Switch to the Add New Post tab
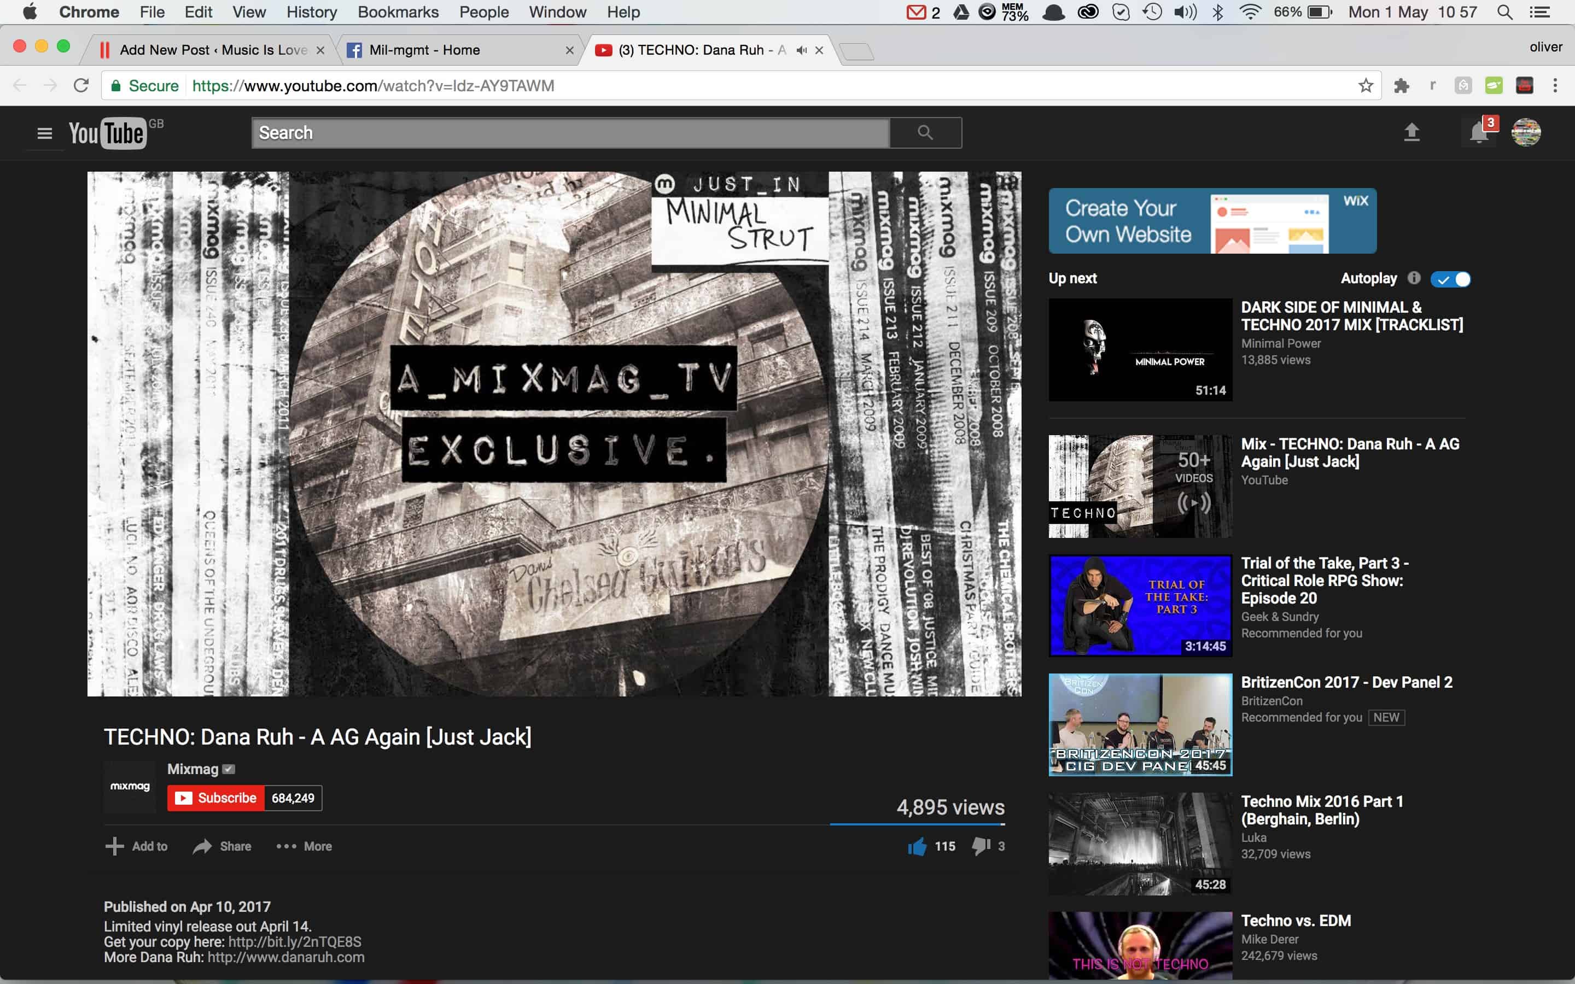The image size is (1575, 984). tap(212, 50)
